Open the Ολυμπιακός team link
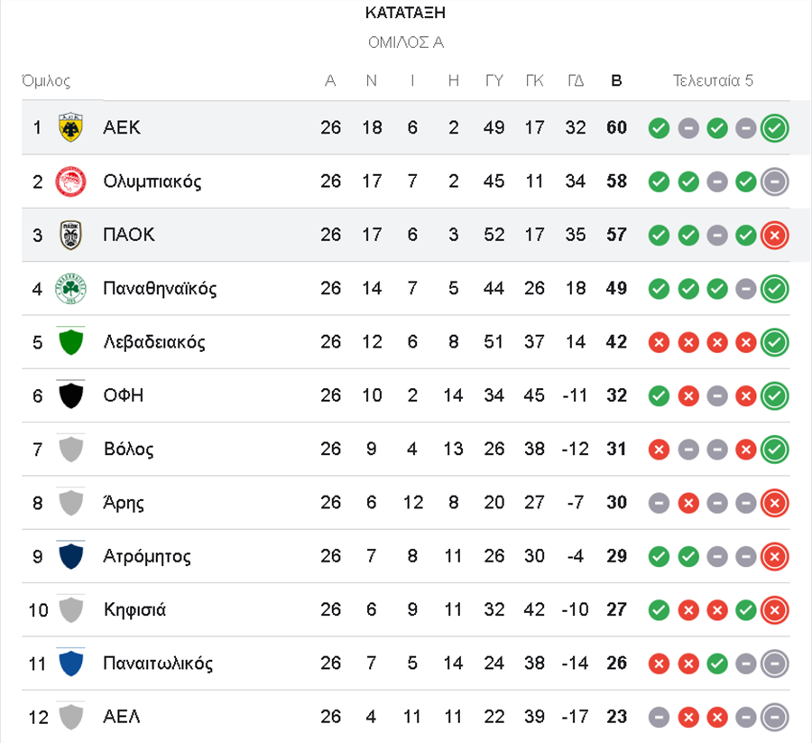The image size is (812, 743). 152,181
